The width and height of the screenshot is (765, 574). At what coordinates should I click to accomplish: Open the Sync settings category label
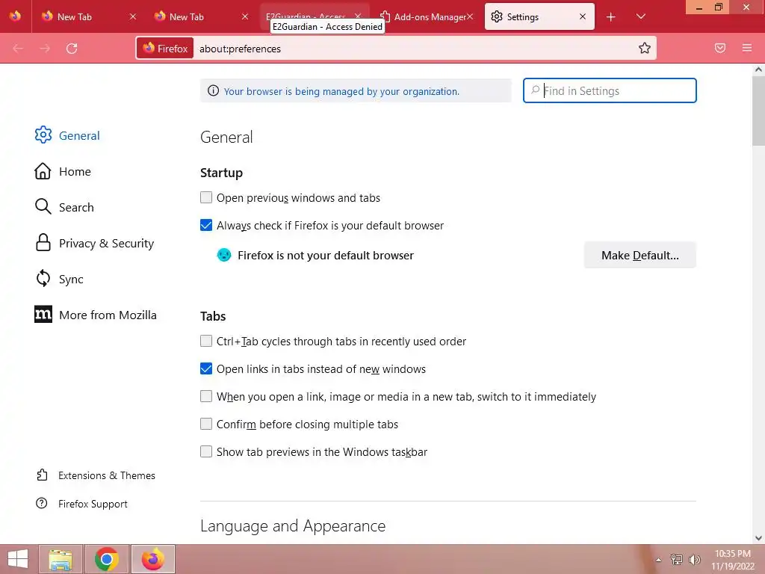coord(71,280)
